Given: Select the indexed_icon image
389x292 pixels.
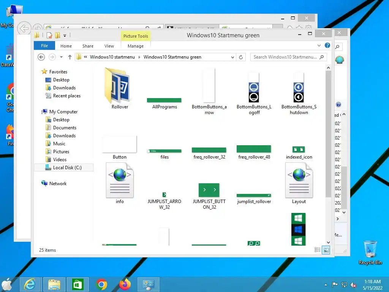Looking at the screenshot, I should click(x=299, y=149).
